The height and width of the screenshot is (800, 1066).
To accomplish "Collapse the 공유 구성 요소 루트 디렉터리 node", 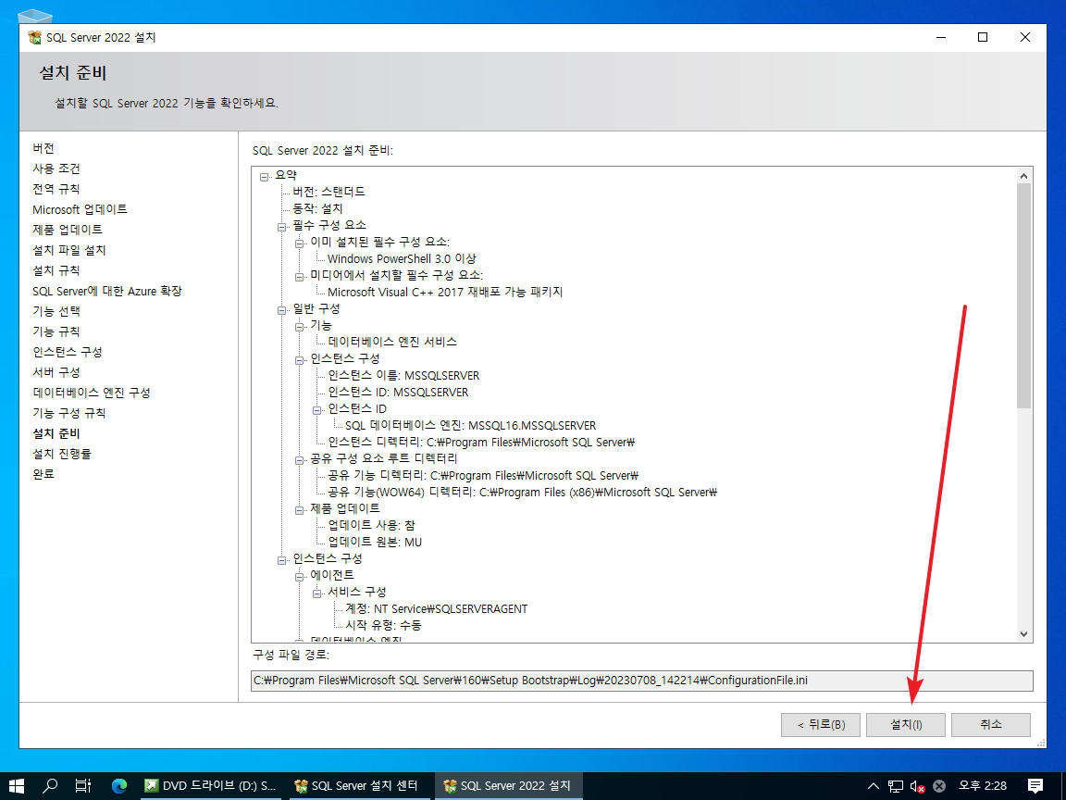I will [x=299, y=460].
